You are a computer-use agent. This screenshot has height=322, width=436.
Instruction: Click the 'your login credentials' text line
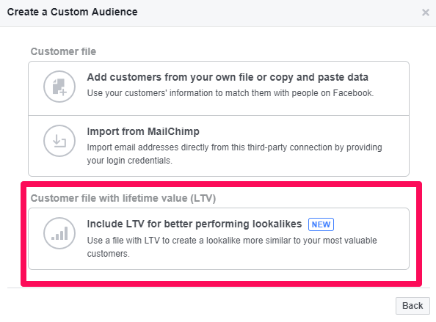coord(130,161)
